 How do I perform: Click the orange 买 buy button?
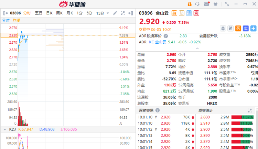click(238, 29)
